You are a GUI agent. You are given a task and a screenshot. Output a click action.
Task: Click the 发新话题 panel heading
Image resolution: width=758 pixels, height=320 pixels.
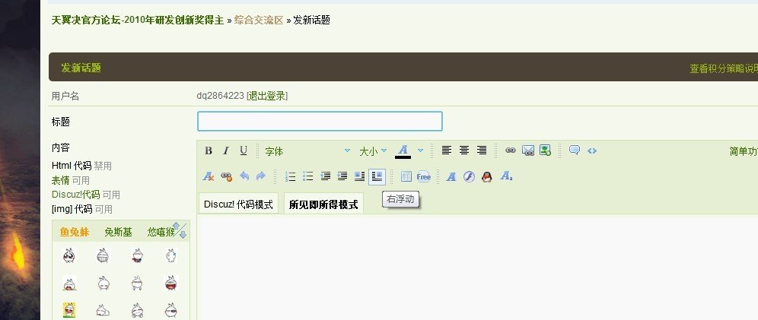point(81,68)
